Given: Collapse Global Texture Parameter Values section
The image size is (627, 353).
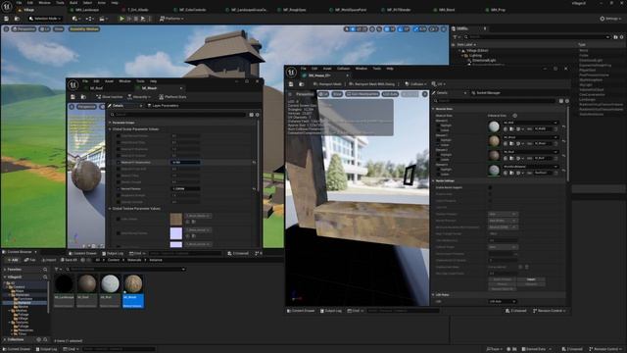Looking at the screenshot, I should (x=110, y=209).
